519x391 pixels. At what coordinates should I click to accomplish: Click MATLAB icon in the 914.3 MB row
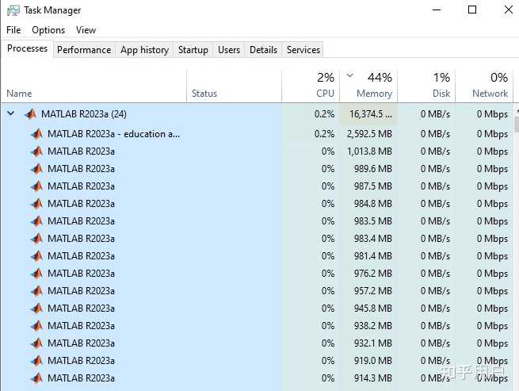pyautogui.click(x=36, y=378)
